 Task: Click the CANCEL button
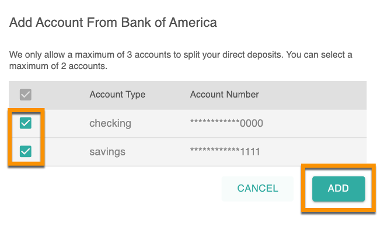(x=257, y=189)
